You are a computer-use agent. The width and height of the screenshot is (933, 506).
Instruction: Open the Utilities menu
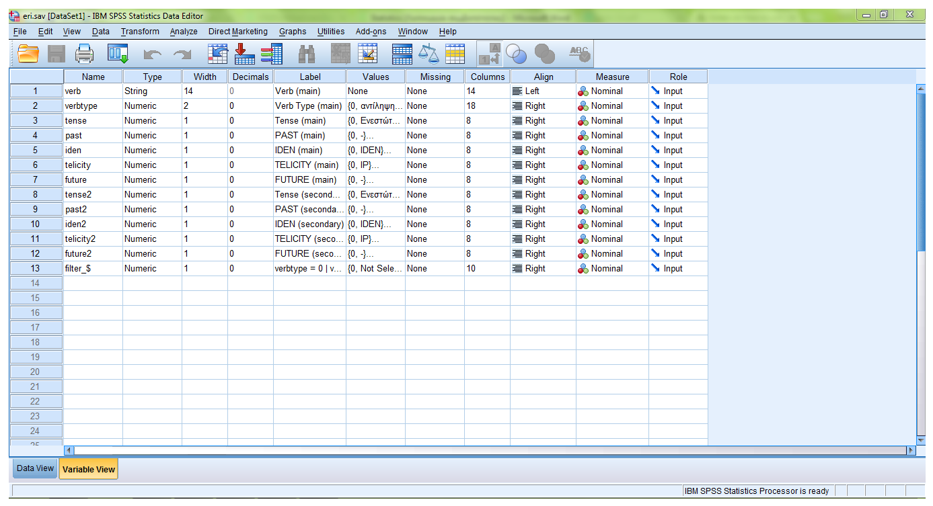click(x=331, y=32)
